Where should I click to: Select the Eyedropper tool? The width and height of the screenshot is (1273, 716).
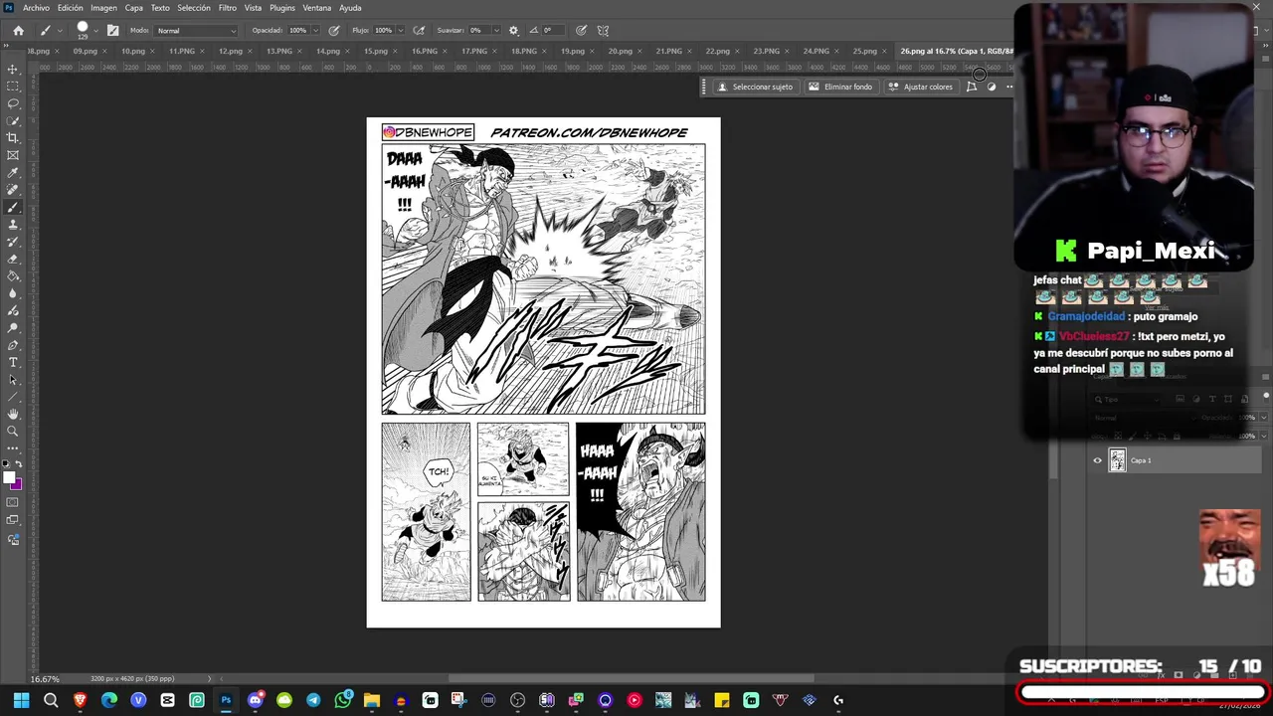[13, 173]
